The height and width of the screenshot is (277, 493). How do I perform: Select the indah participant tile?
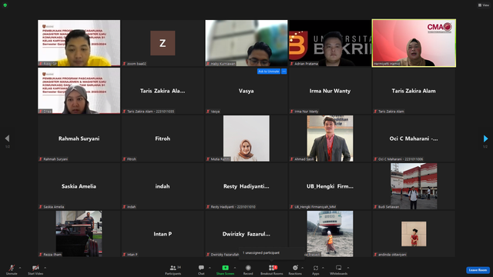point(163,186)
